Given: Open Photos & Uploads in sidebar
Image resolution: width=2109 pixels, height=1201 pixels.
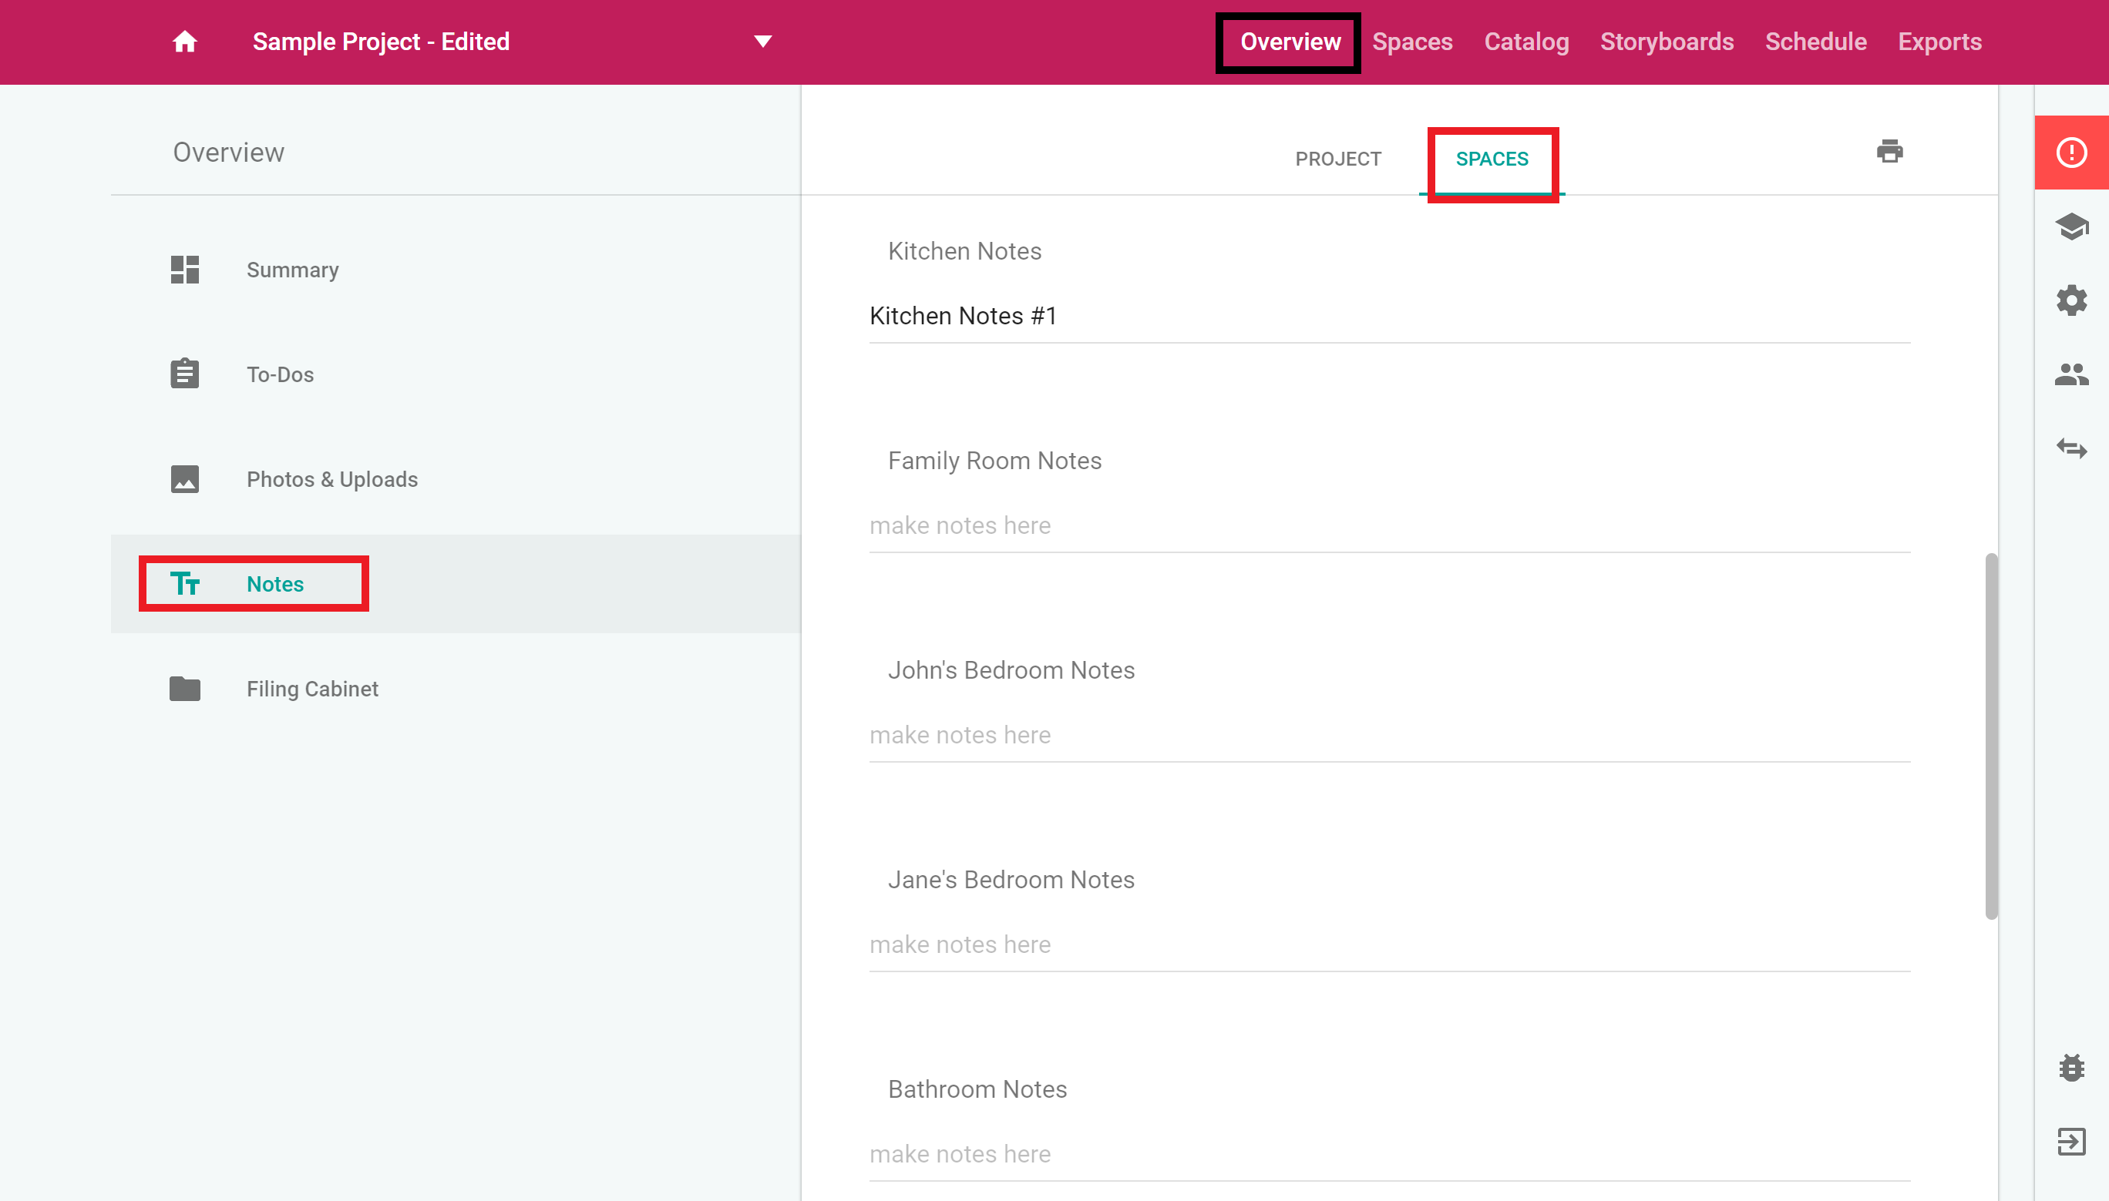Looking at the screenshot, I should 331,479.
